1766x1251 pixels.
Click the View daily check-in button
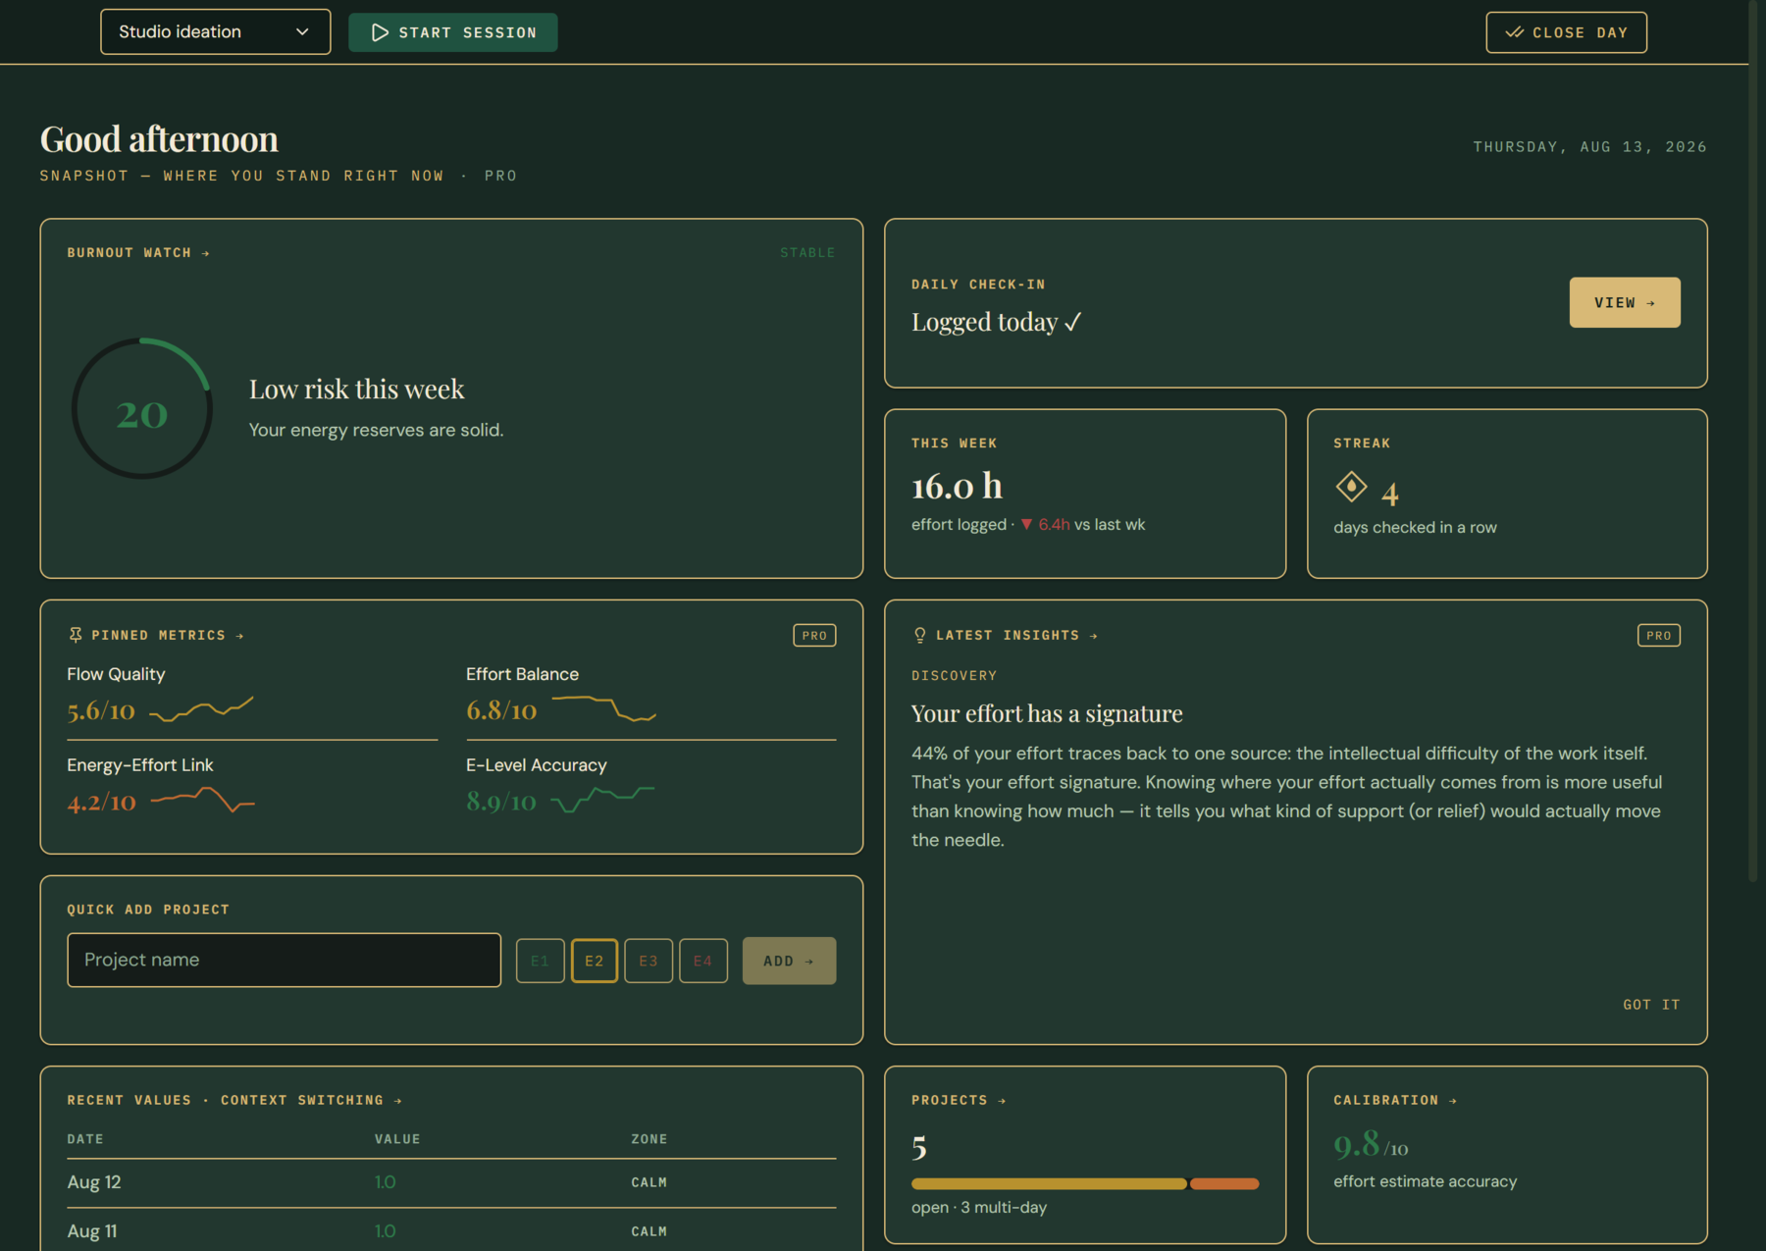point(1624,302)
